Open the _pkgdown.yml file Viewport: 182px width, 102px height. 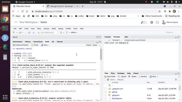(x=117, y=89)
